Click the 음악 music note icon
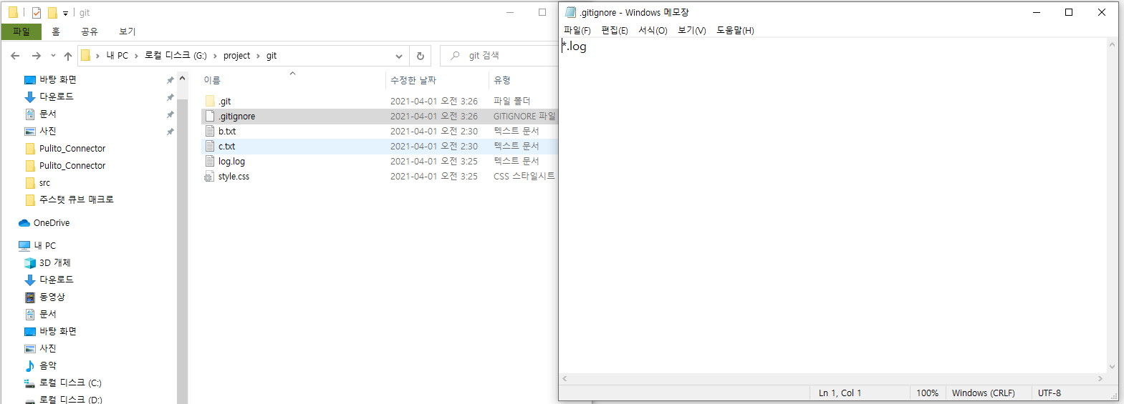The width and height of the screenshot is (1124, 404). point(29,365)
